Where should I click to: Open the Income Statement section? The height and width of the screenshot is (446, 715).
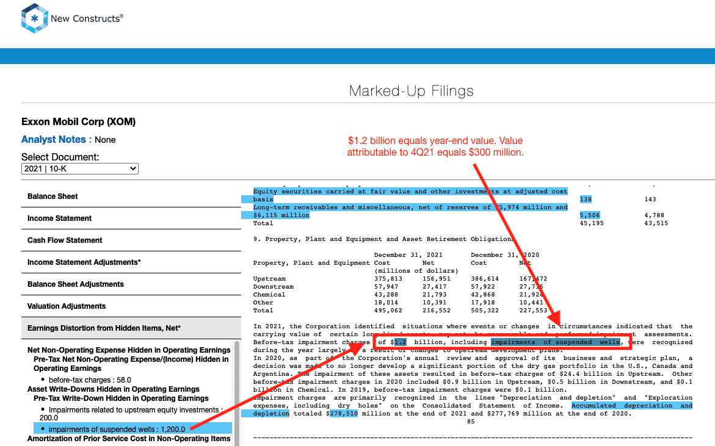tap(131, 218)
